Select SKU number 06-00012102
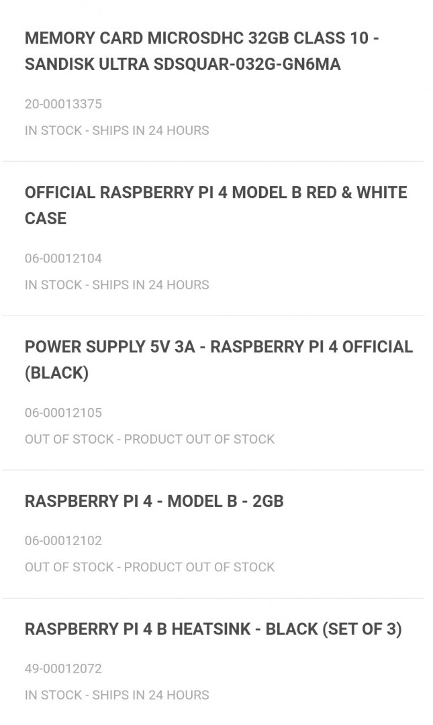The width and height of the screenshot is (433, 725). click(x=63, y=540)
